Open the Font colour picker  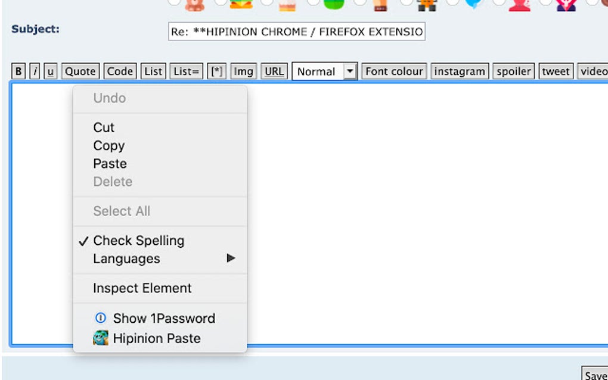pyautogui.click(x=393, y=71)
